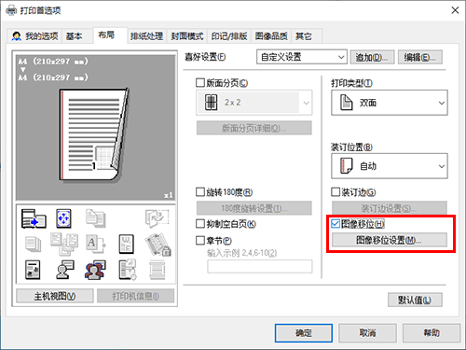Screen dimensions: 466x350
Task: Open the 打印类型 dropdown showing 双面
Action: [x=390, y=103]
